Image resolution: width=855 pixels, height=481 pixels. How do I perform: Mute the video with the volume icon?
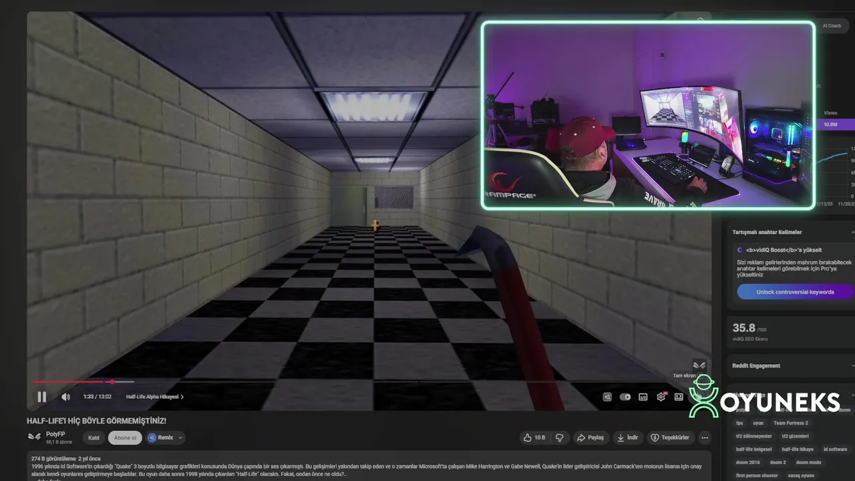click(x=65, y=397)
